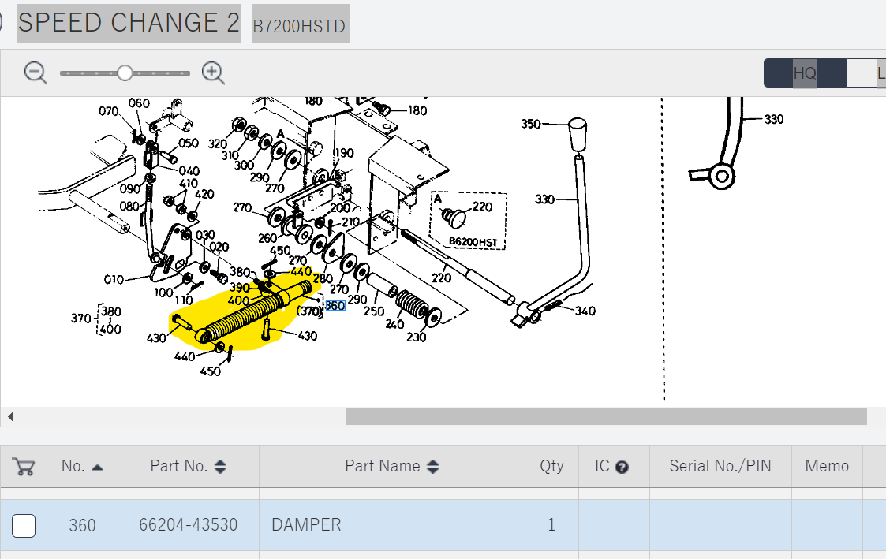Click the zoom in magnifier icon
The width and height of the screenshot is (886, 559).
213,73
